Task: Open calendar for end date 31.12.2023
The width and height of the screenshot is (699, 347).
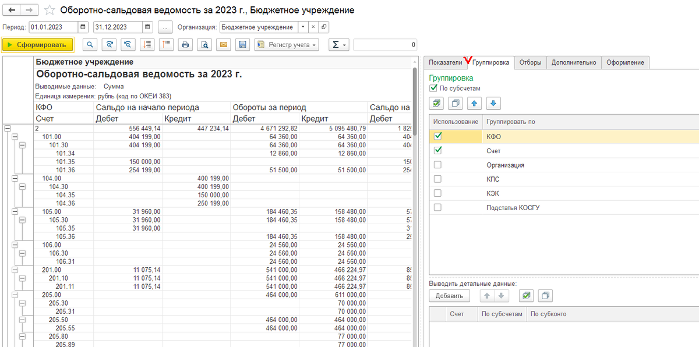Action: point(147,27)
